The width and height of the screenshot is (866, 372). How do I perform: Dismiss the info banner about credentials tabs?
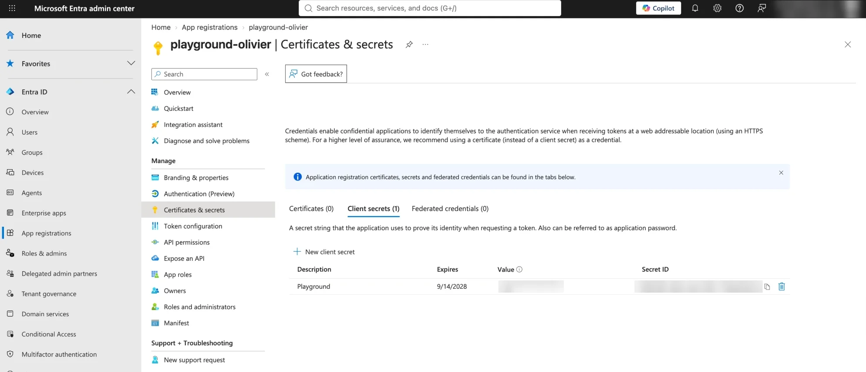781,173
